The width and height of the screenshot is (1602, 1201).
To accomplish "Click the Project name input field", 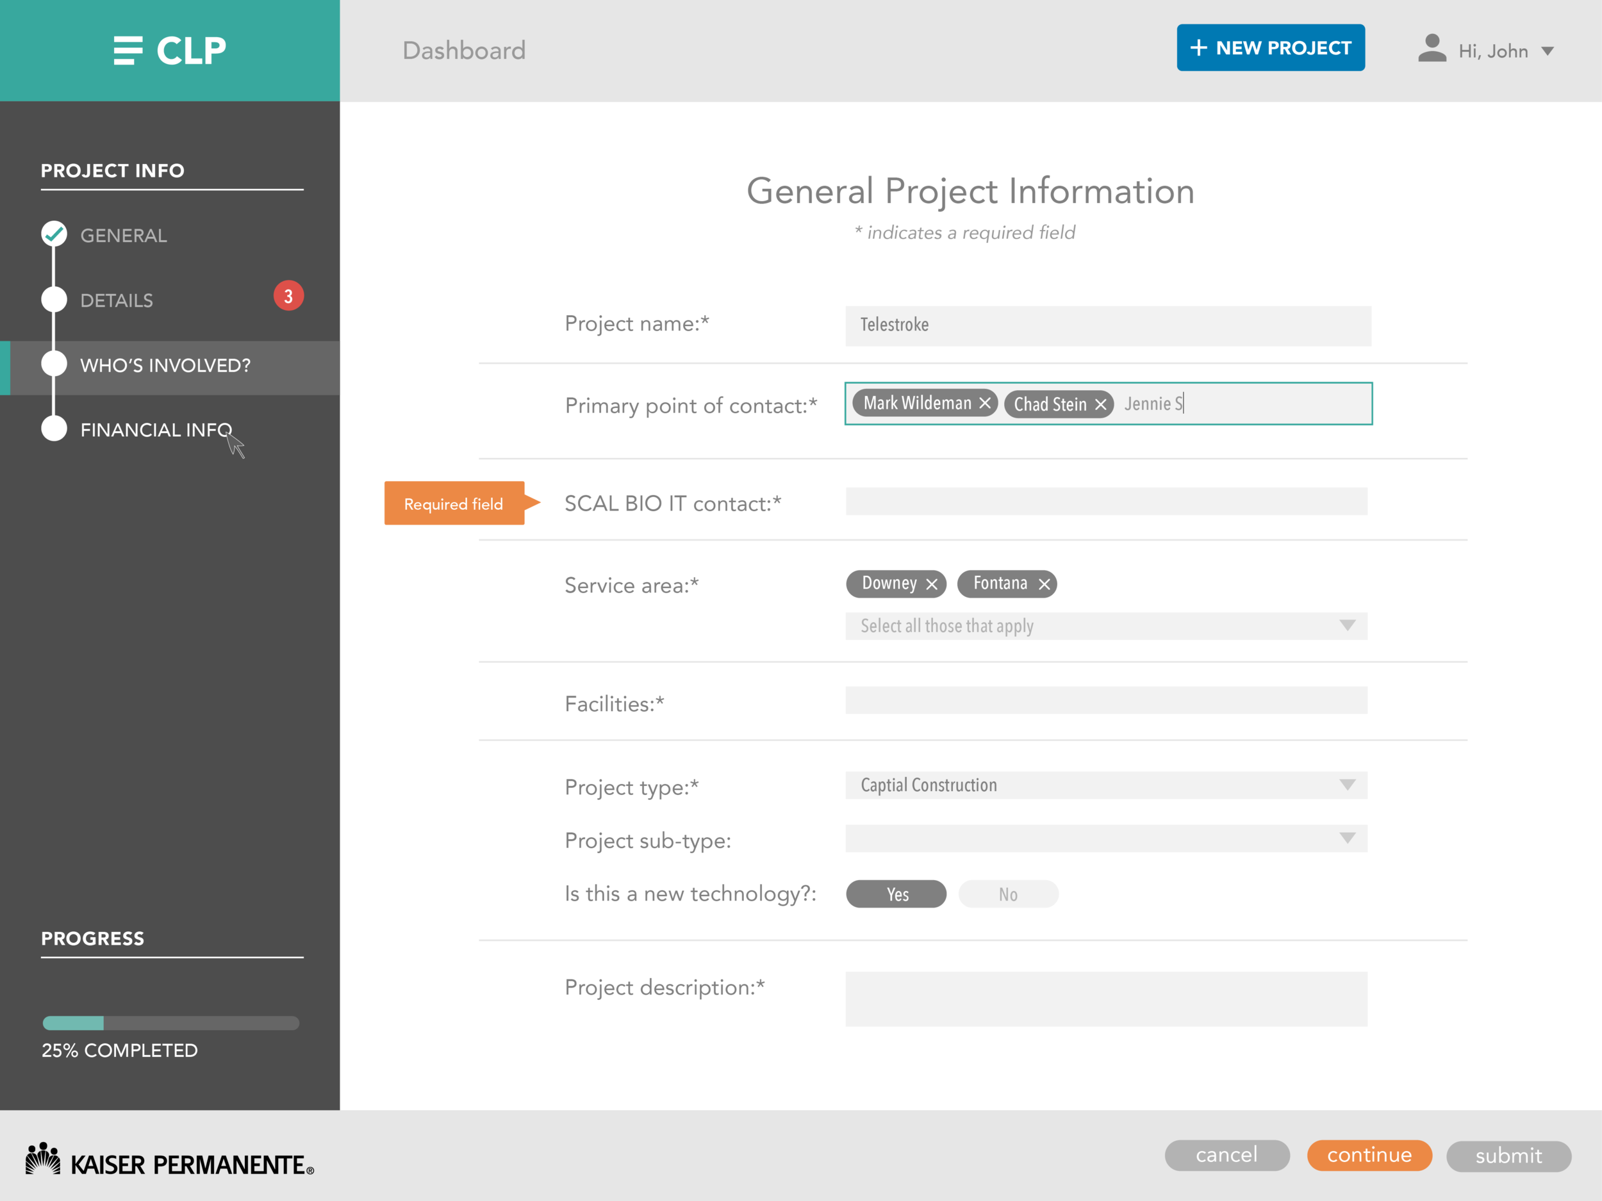I will coord(1108,326).
